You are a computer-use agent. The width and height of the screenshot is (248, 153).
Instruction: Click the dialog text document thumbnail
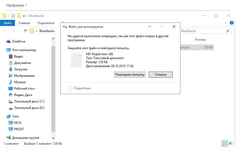point(76,60)
